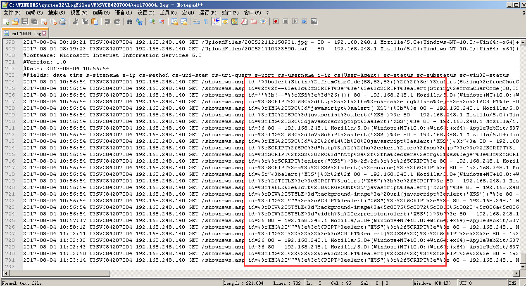Click line number 704 in margin
526x286 pixels.
(x=10, y=82)
